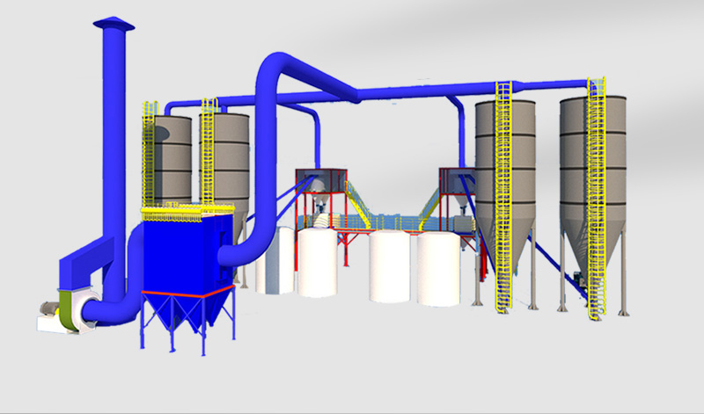The width and height of the screenshot is (704, 414).
Task: Select the yellow ladder on the third silo
Action: tap(505, 193)
